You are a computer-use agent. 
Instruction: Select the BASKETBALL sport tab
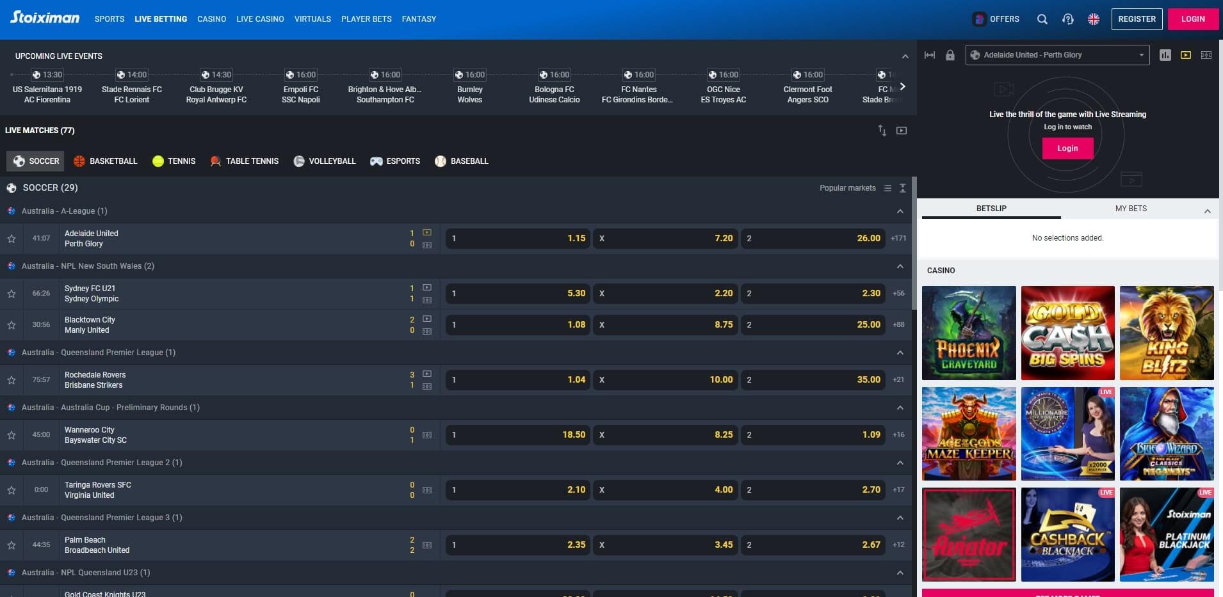106,161
